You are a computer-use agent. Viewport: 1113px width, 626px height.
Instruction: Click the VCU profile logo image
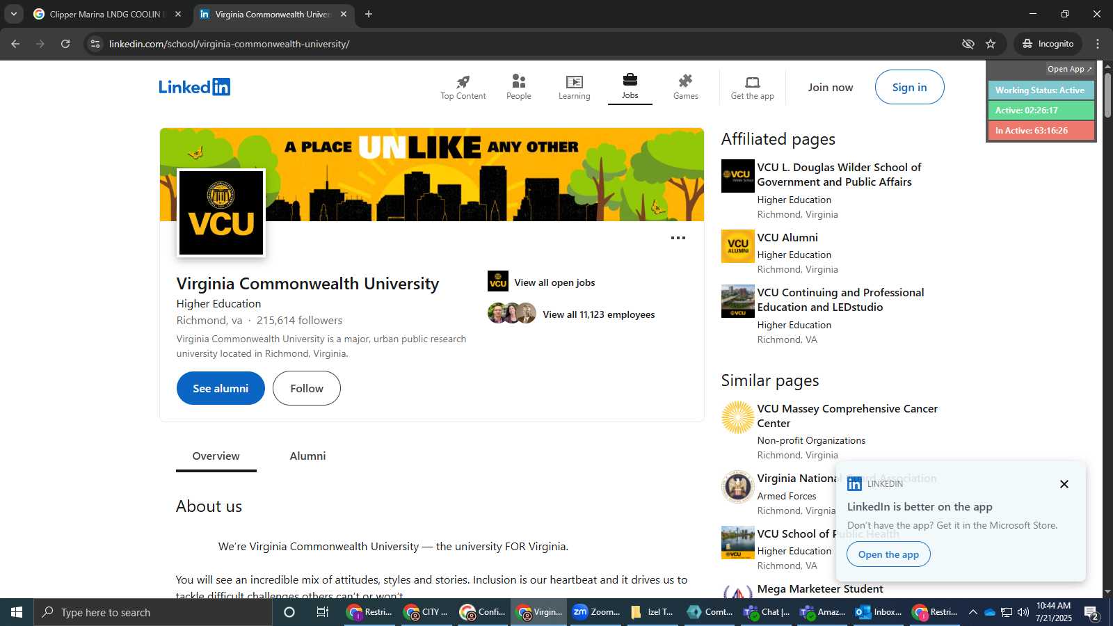point(221,213)
